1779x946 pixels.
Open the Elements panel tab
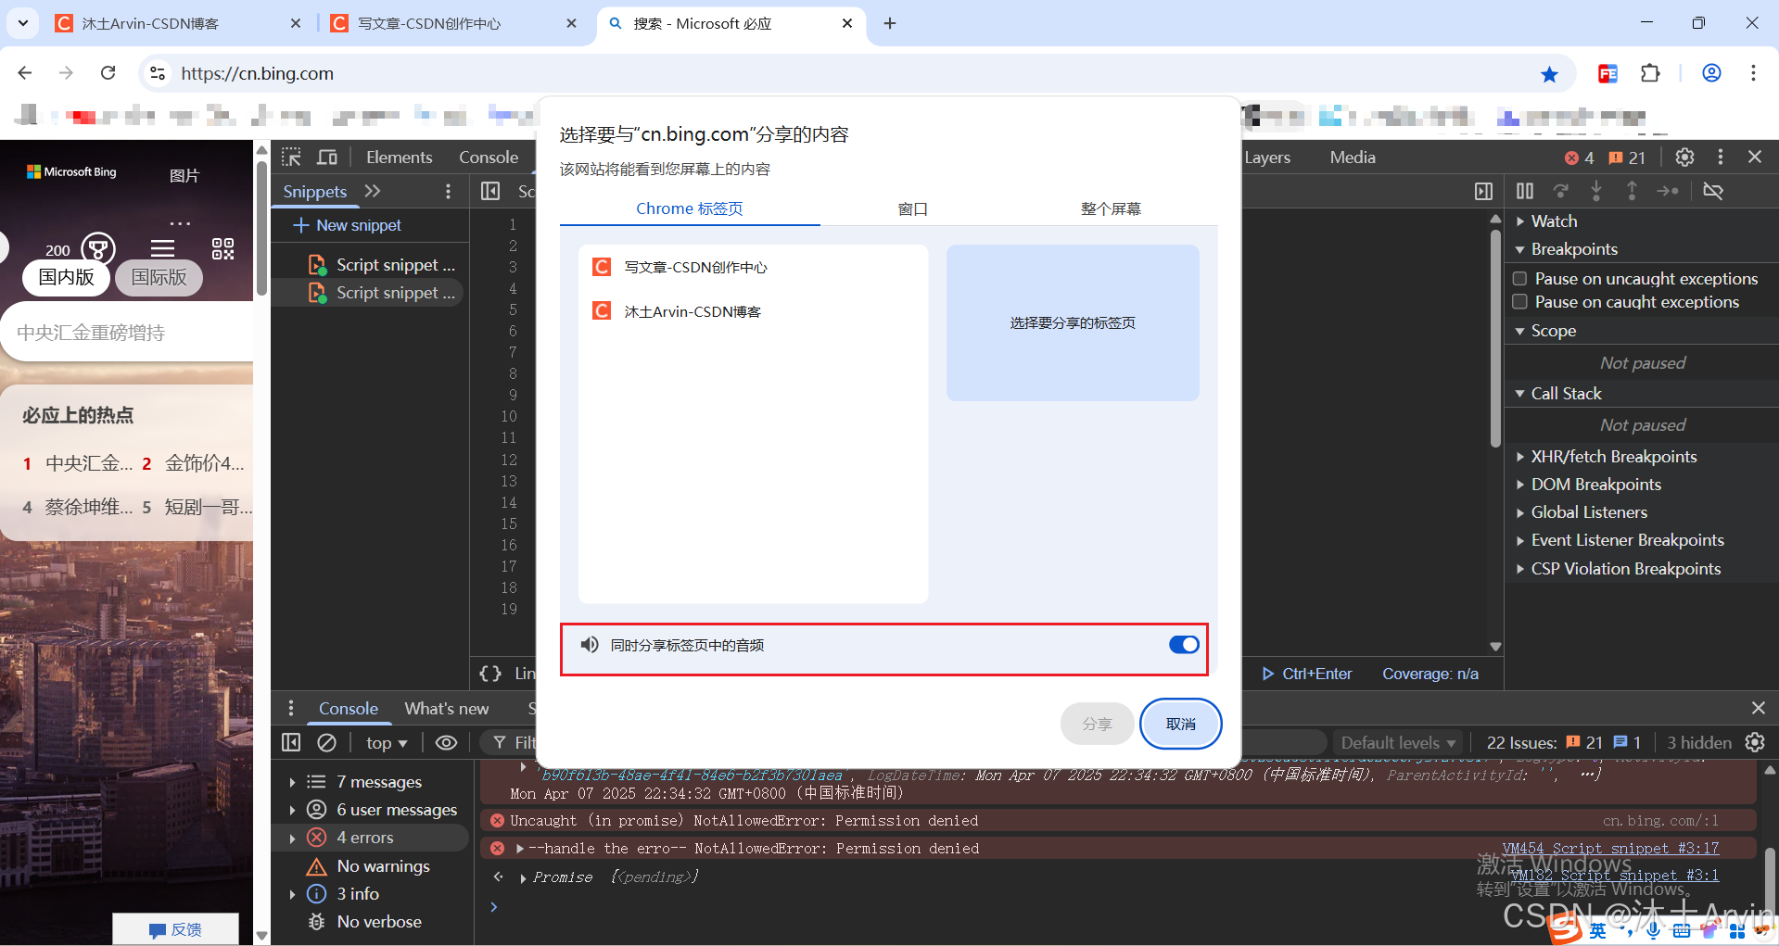point(399,157)
